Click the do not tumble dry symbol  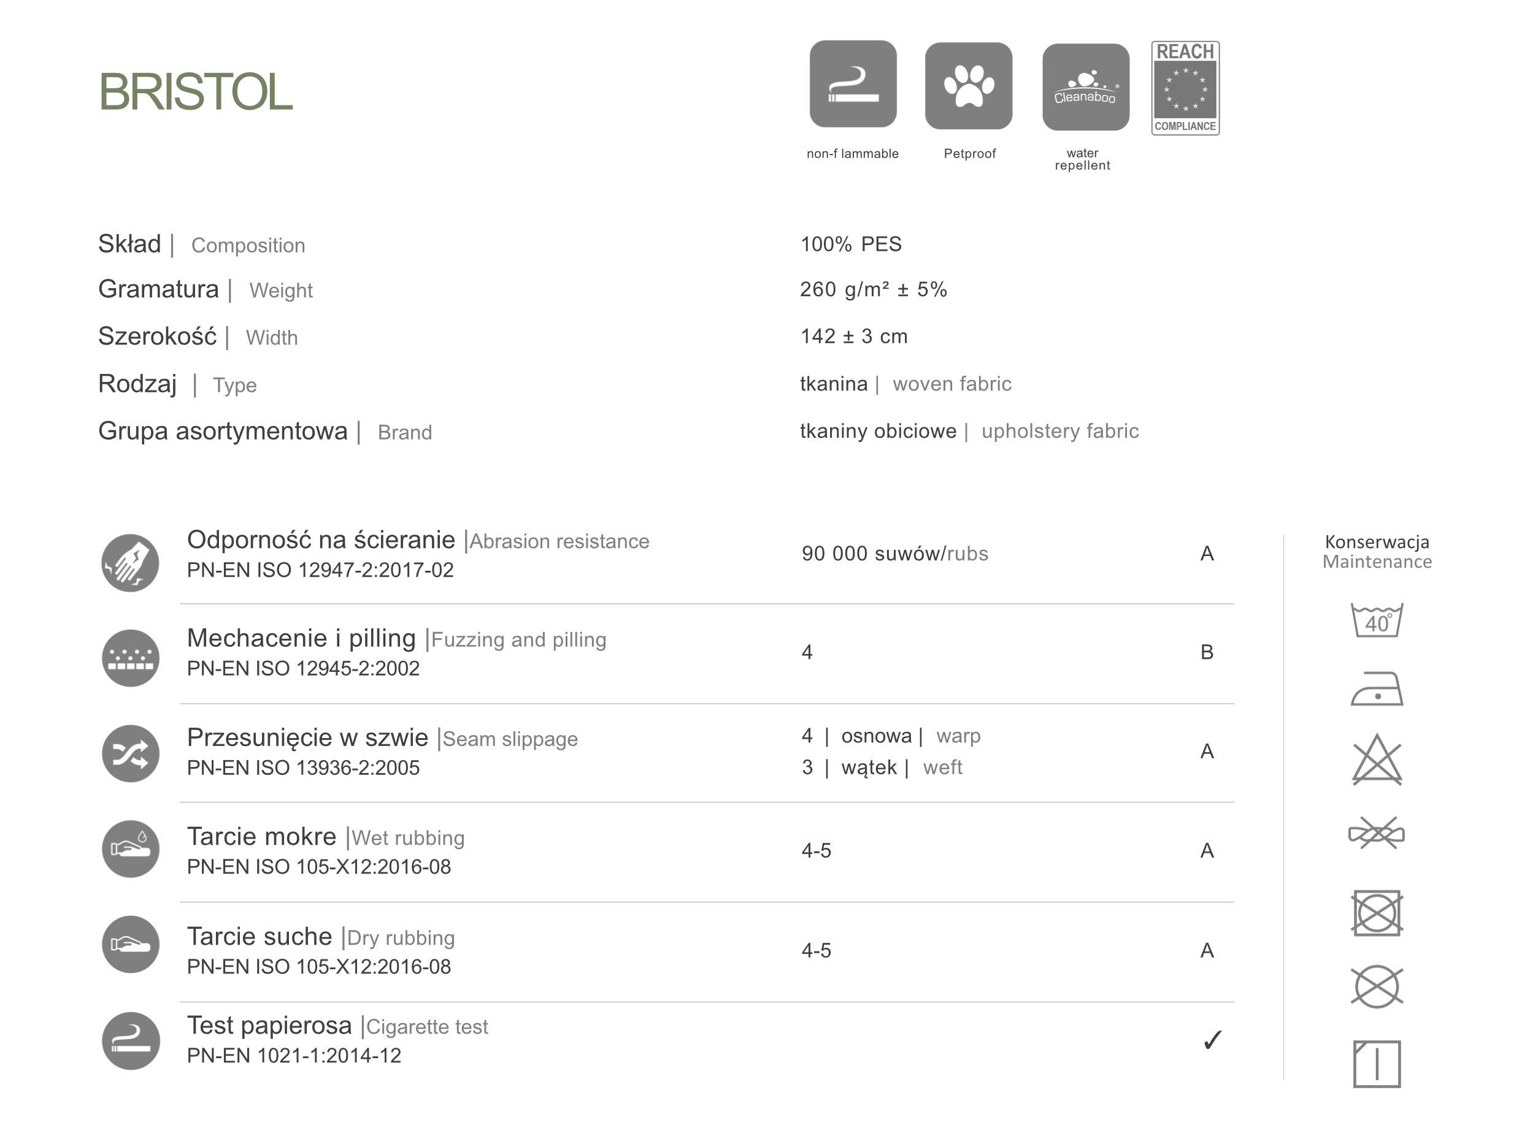[x=1377, y=913]
